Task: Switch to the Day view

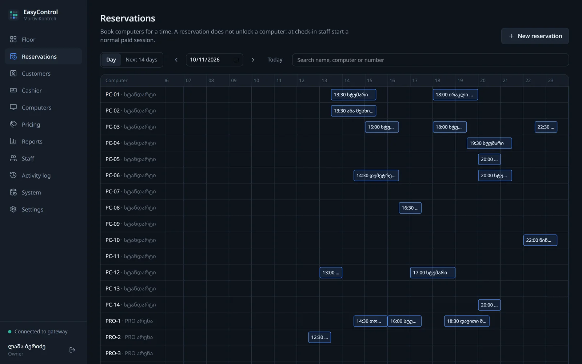Action: coord(111,60)
